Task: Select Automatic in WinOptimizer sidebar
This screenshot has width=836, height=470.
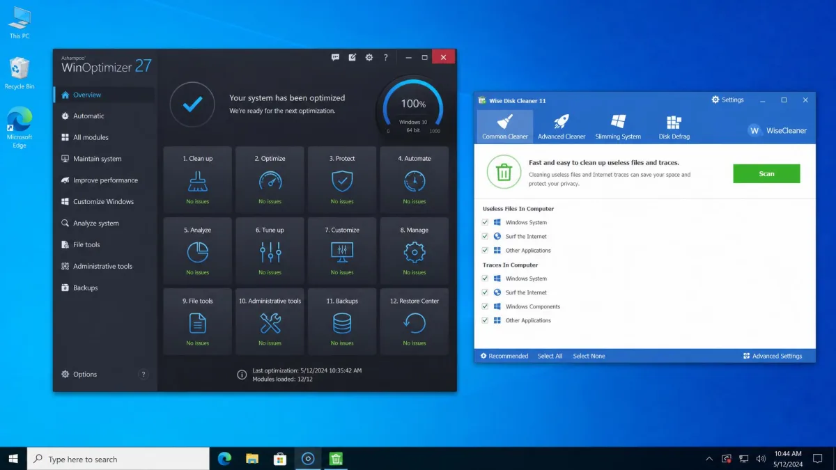Action: [104, 116]
